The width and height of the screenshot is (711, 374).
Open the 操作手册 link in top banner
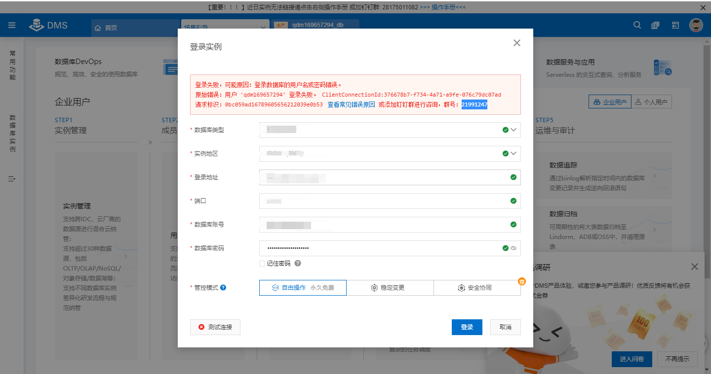pos(443,7)
